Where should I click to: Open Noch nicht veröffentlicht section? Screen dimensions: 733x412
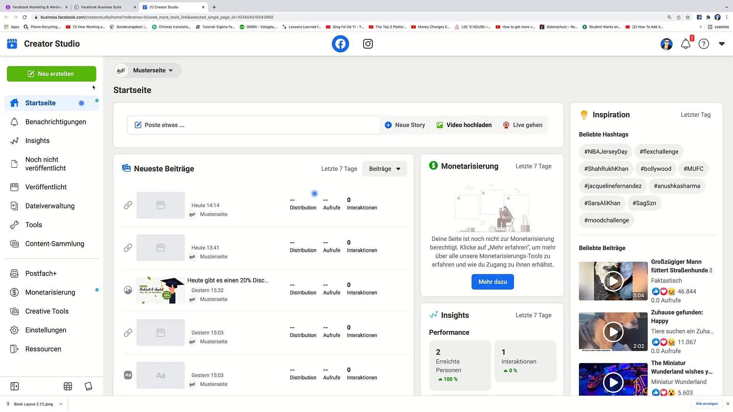52,164
